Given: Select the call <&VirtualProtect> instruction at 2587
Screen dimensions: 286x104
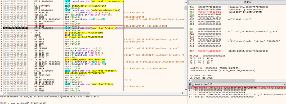Looking at the screenshot, I should coord(91,28).
